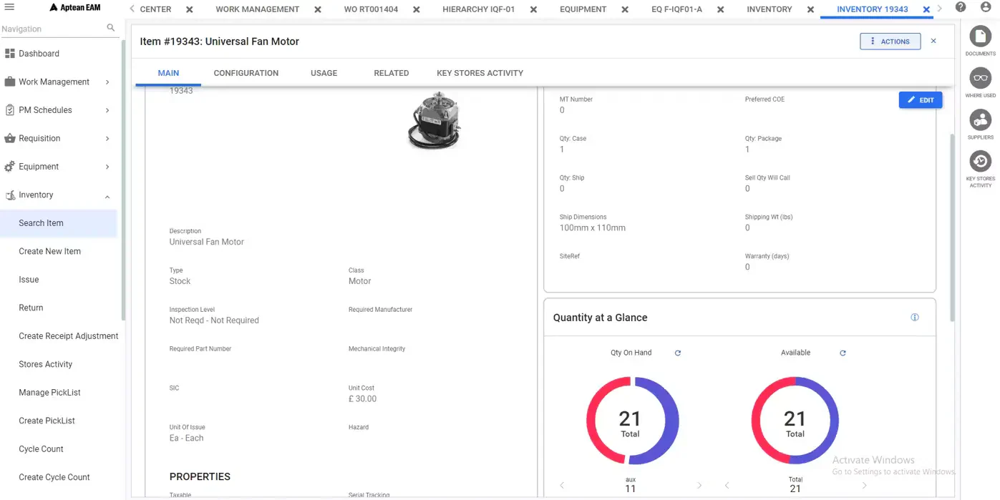Show next Available quantity entry
This screenshot has height=500, width=1000.
point(865,486)
